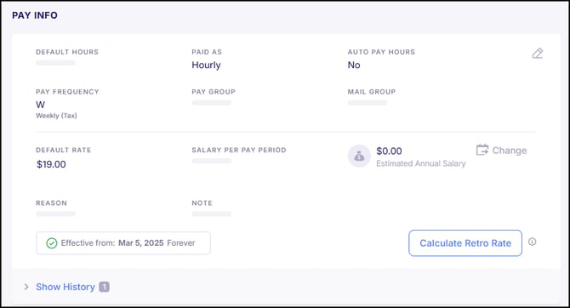Click the Pay Frequency W value
The height and width of the screenshot is (308, 570).
point(40,105)
